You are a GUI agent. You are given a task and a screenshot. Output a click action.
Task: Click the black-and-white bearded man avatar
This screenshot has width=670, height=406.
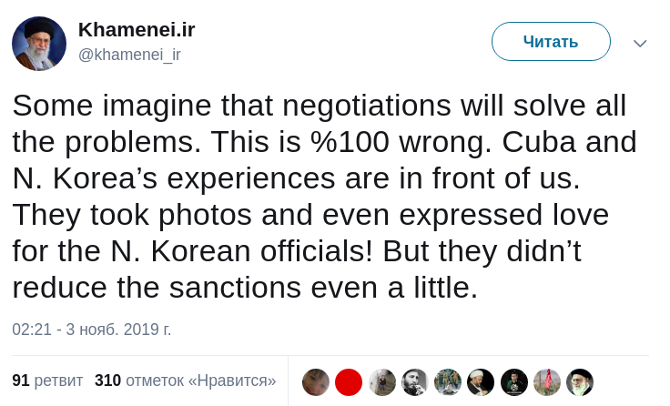tap(415, 382)
